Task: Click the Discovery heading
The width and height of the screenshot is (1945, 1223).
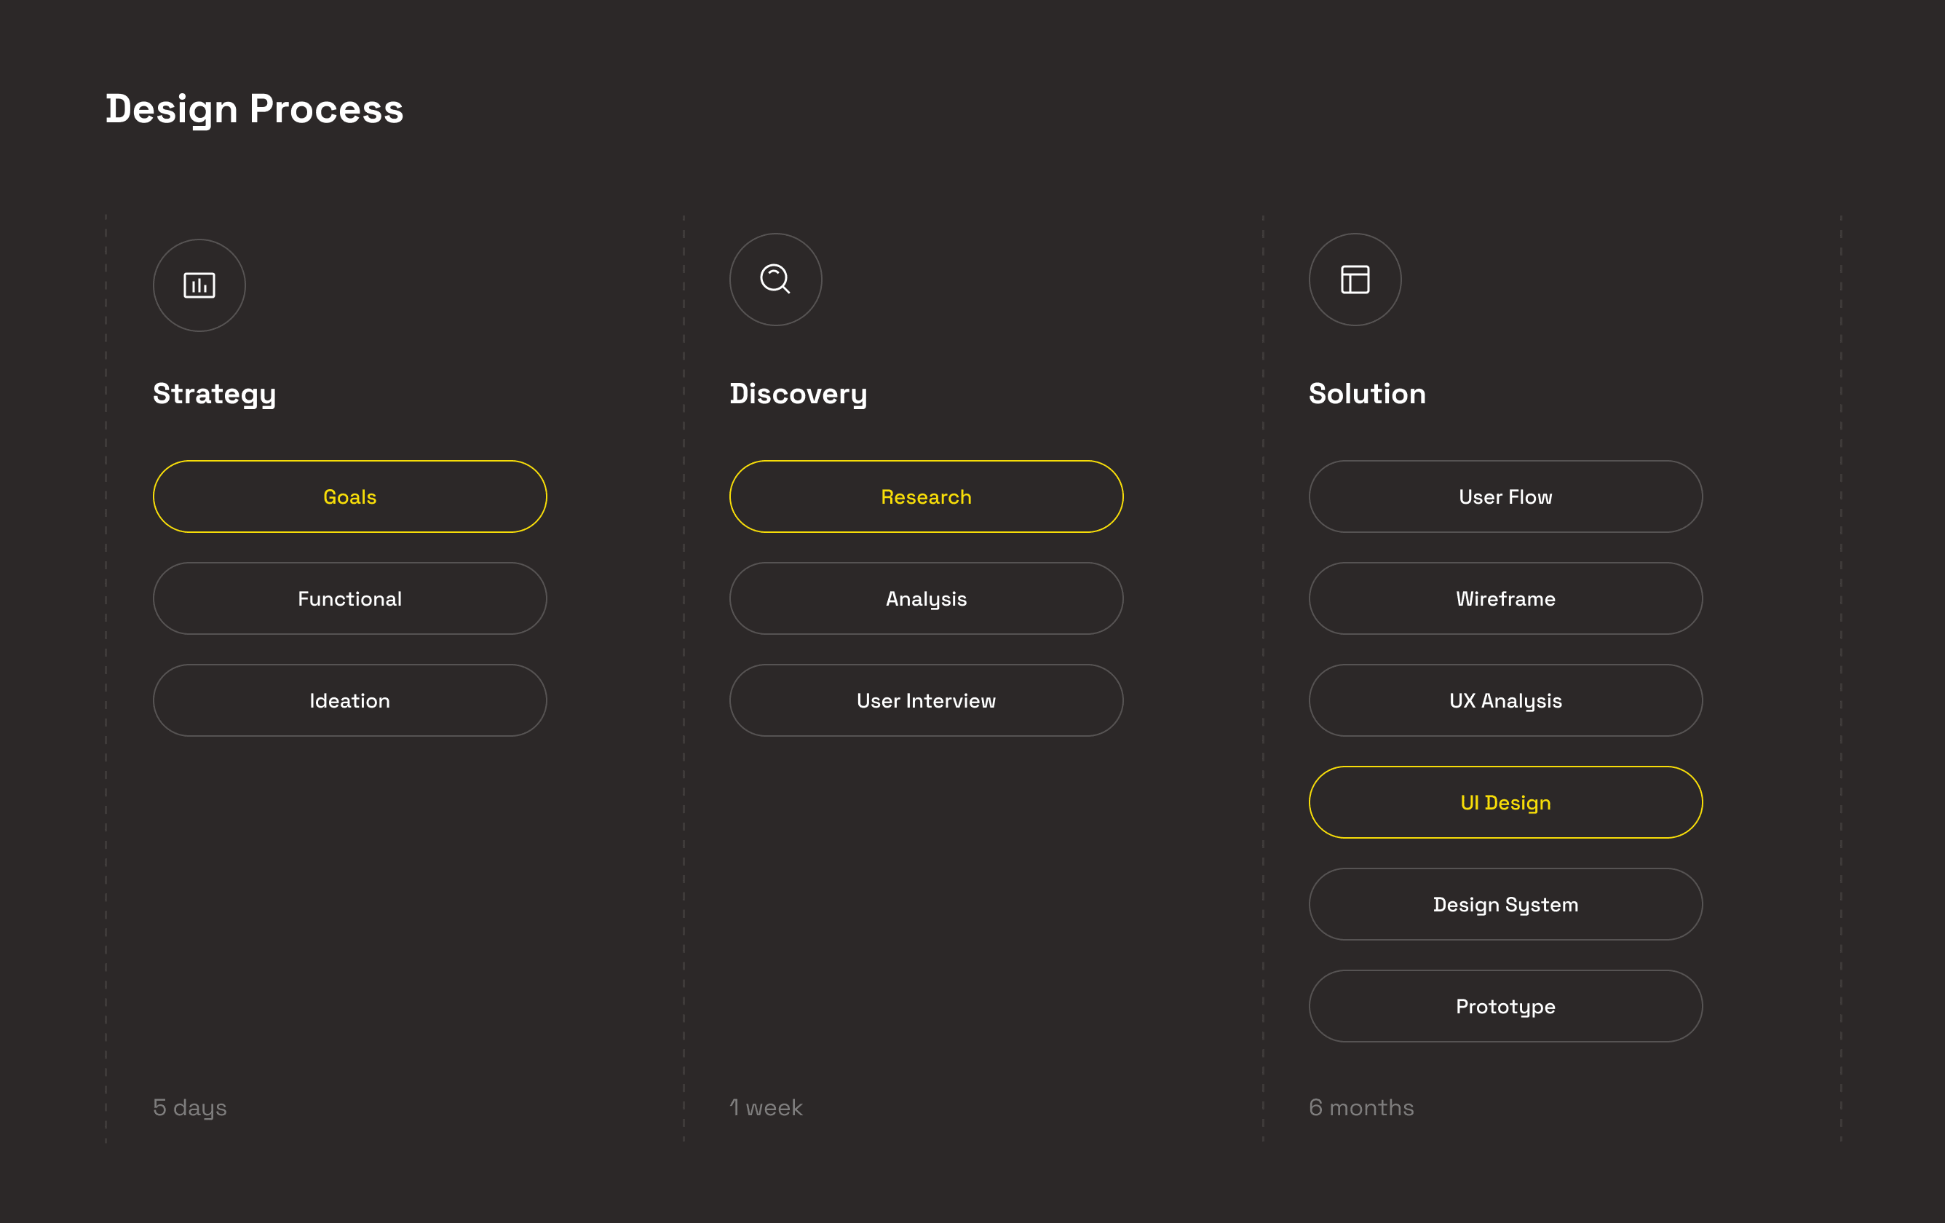Action: tap(798, 395)
